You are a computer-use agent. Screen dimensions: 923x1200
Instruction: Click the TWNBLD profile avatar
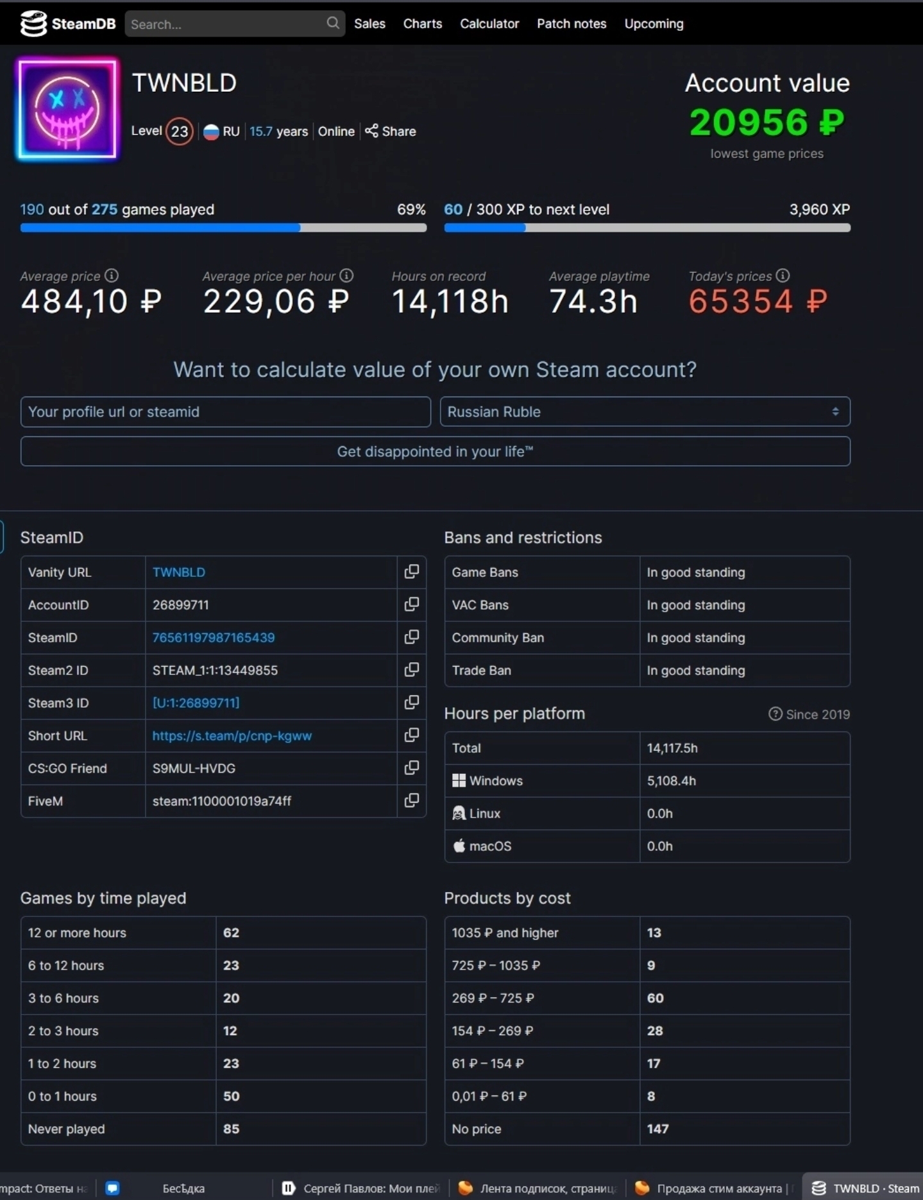pyautogui.click(x=67, y=109)
